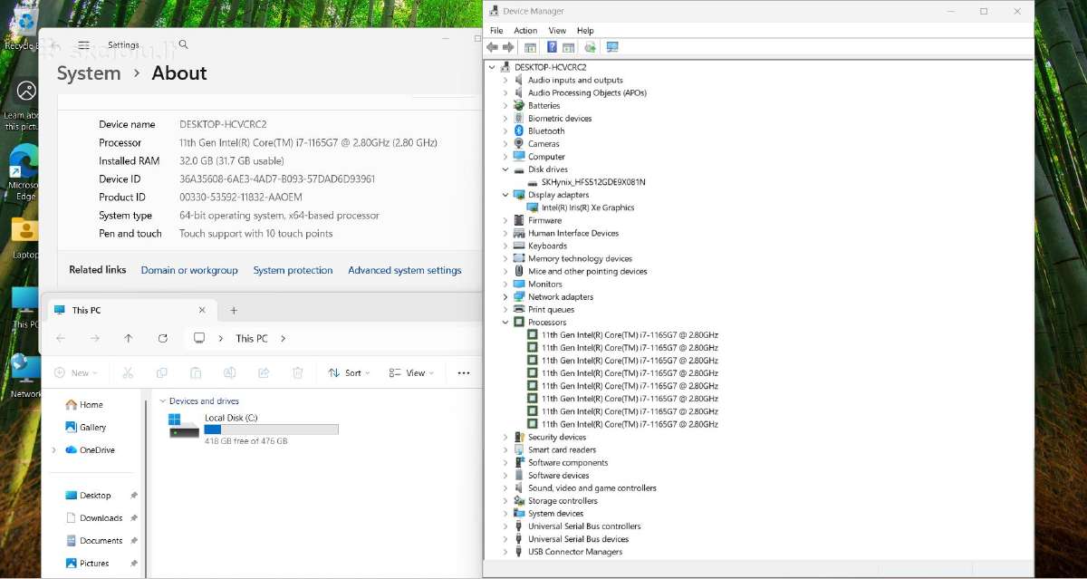Image resolution: width=1087 pixels, height=579 pixels.
Task: Click Intel Iris Xe Graphics adapter icon
Action: click(533, 207)
